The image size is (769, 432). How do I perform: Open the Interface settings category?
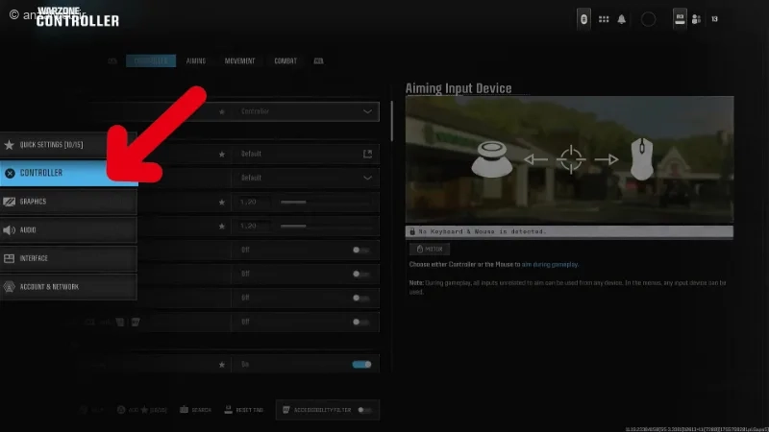68,258
